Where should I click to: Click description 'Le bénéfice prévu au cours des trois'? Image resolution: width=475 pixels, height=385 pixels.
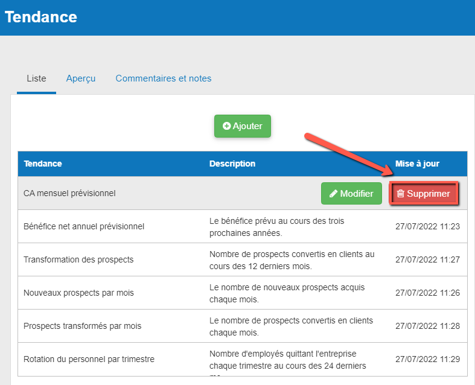coord(276,221)
